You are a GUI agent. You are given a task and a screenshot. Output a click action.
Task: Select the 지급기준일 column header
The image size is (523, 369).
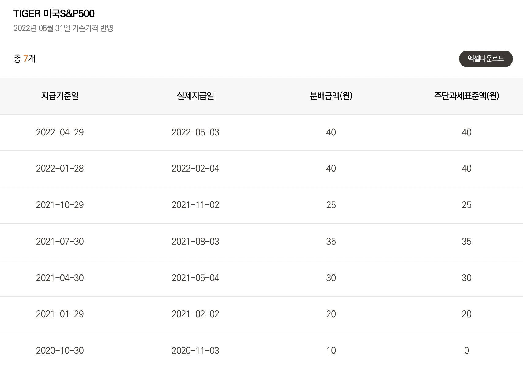[x=60, y=96]
